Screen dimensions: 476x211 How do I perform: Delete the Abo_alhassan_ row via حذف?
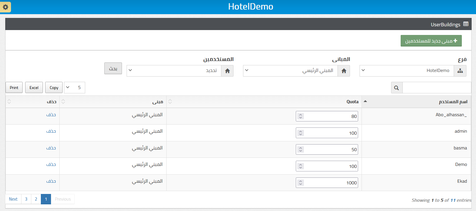(51, 115)
